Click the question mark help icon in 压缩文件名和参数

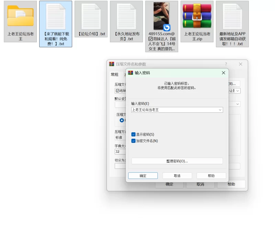[226, 64]
